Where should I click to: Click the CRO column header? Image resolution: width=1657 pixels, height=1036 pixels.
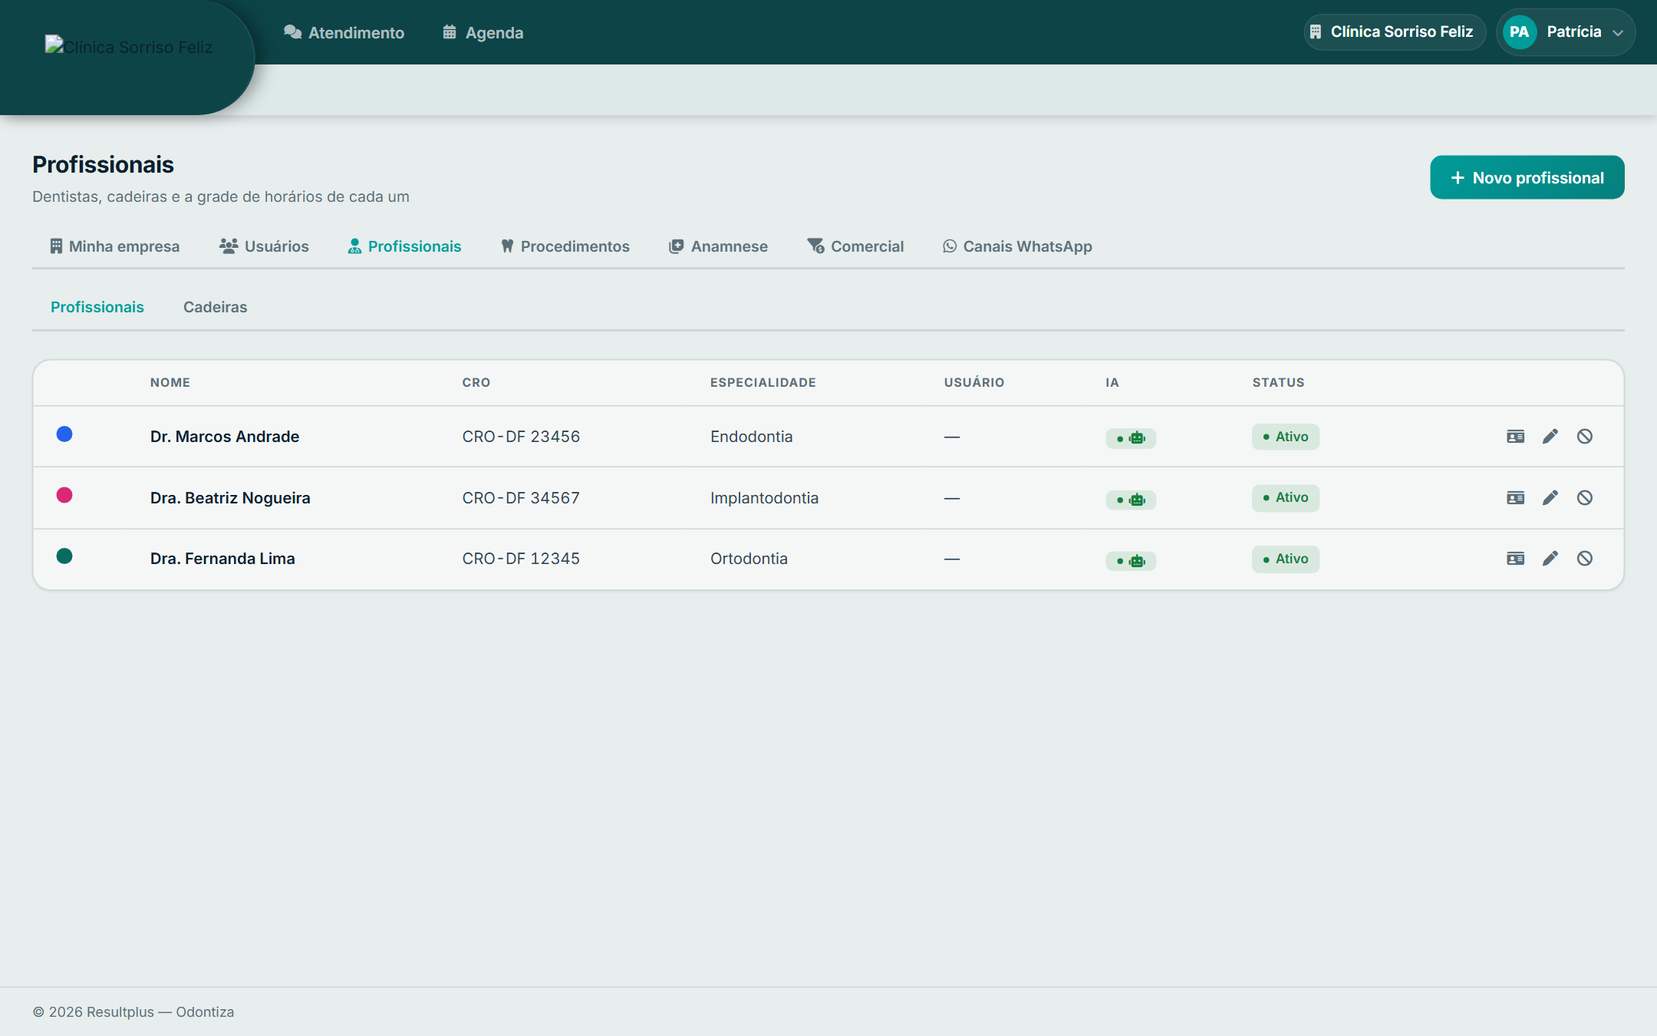pyautogui.click(x=476, y=382)
